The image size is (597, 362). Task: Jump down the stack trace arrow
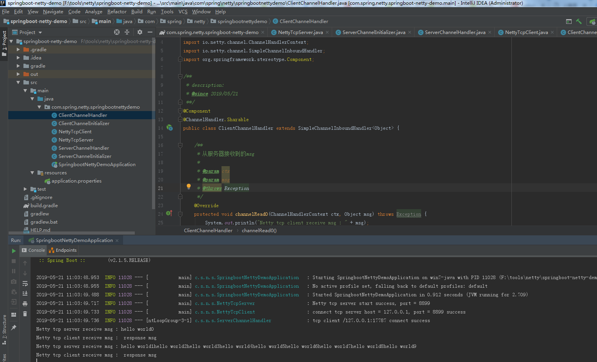click(25, 273)
